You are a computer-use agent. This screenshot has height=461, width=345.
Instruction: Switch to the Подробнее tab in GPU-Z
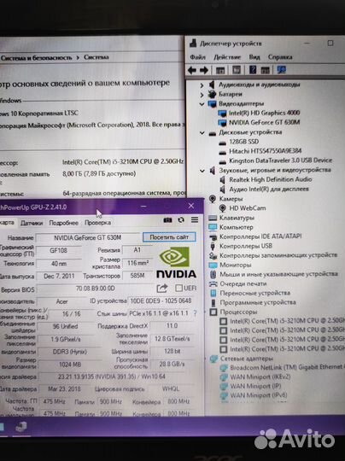click(63, 223)
